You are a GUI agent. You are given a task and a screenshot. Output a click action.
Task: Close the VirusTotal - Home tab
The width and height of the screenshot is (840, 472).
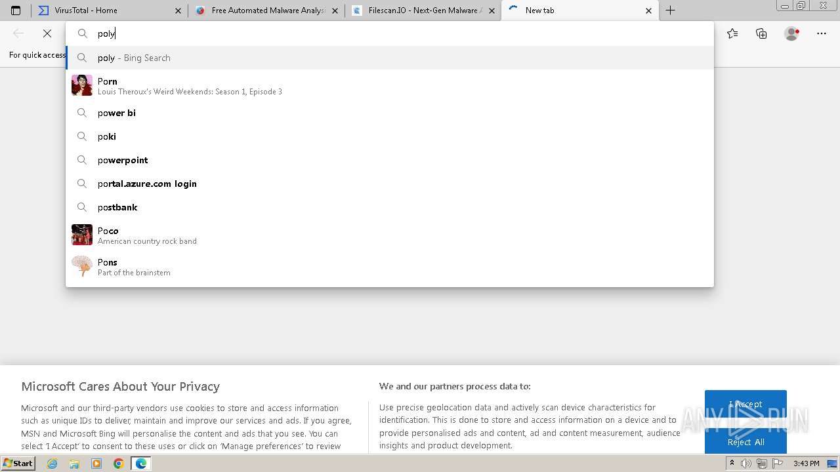(178, 10)
